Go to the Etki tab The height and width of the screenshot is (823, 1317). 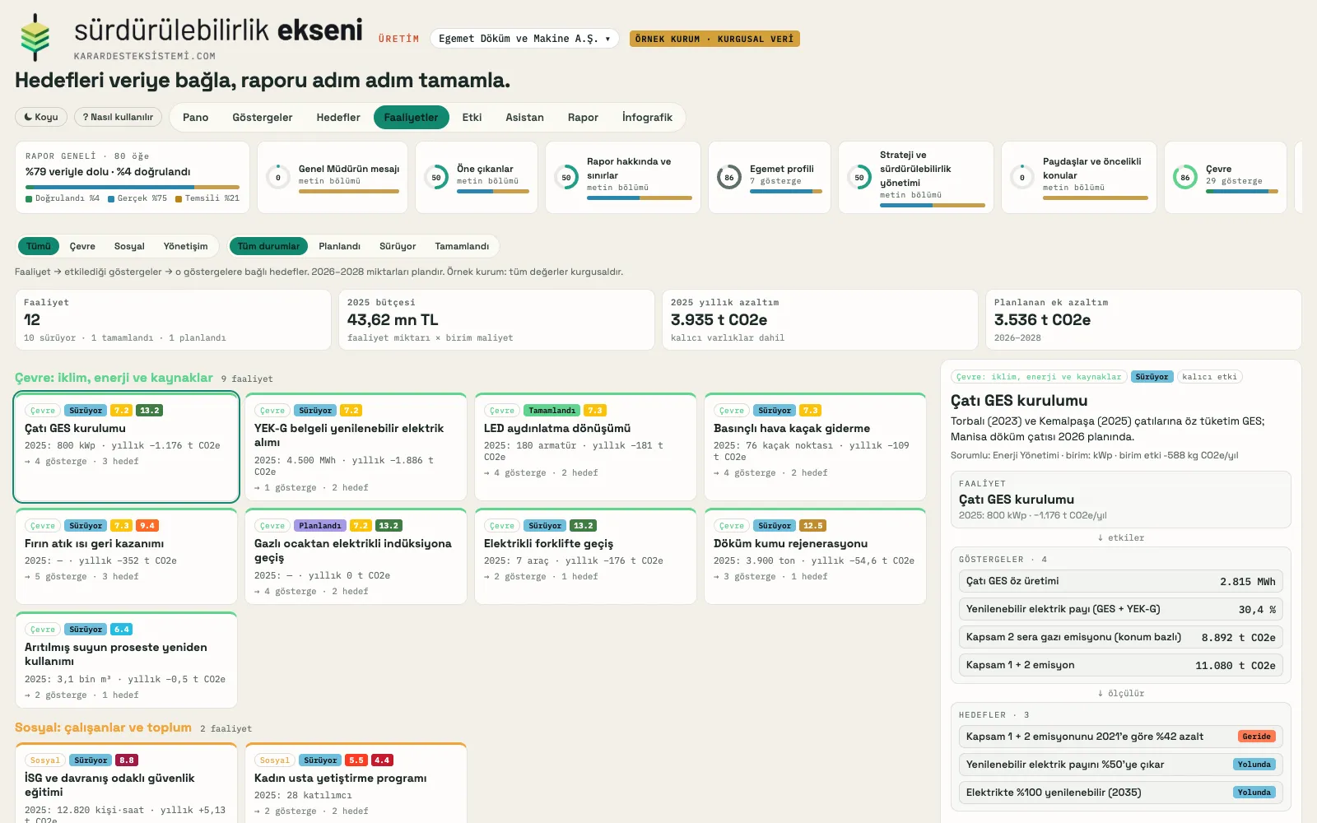(x=472, y=117)
